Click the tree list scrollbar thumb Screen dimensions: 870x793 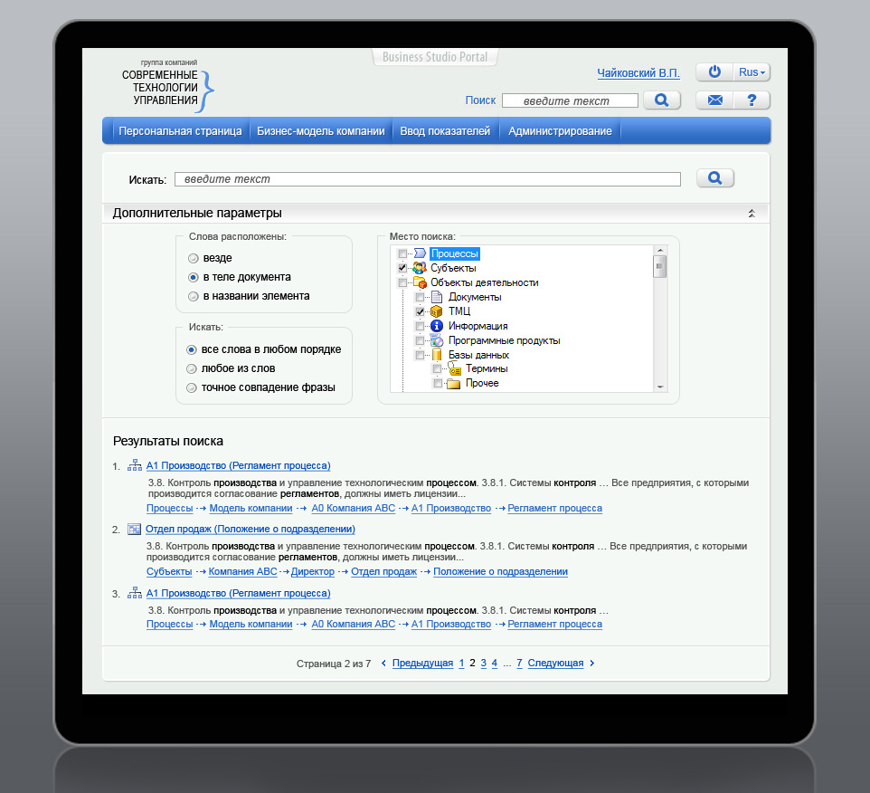coord(659,266)
